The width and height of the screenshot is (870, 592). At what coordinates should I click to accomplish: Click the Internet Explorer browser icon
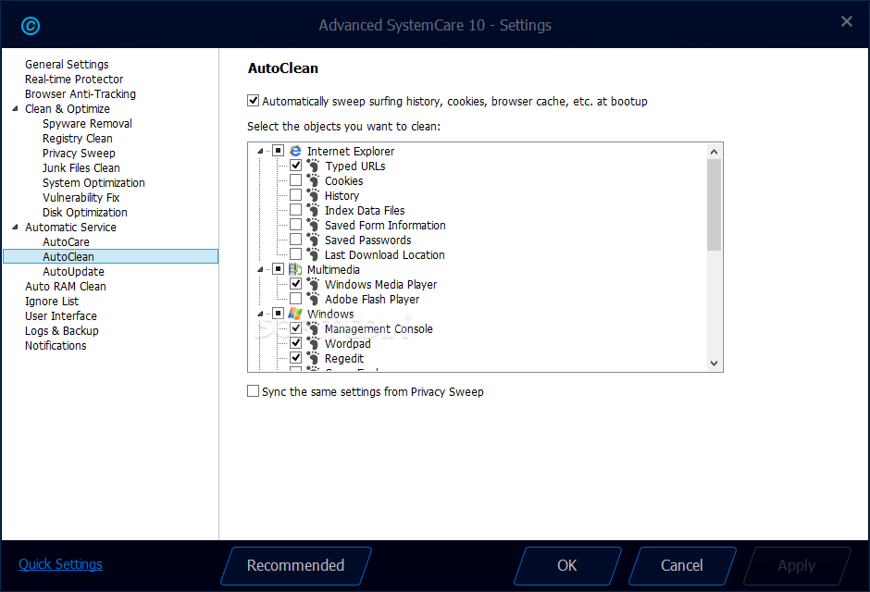pyautogui.click(x=295, y=151)
